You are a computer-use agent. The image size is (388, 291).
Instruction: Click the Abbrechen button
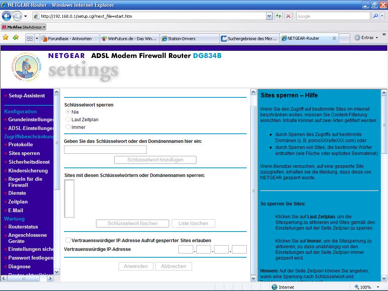(174, 266)
